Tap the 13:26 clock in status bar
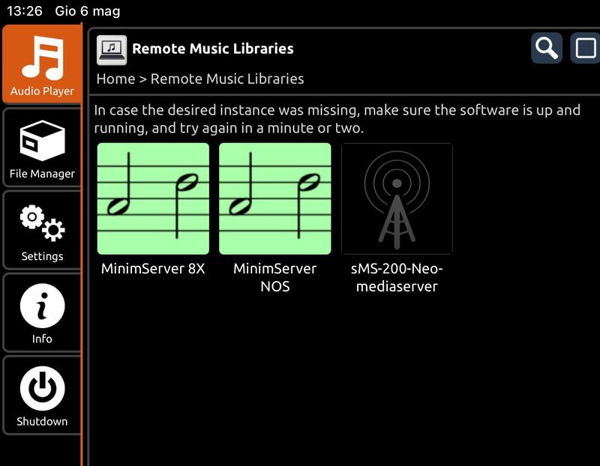The height and width of the screenshot is (466, 600). pos(24,11)
